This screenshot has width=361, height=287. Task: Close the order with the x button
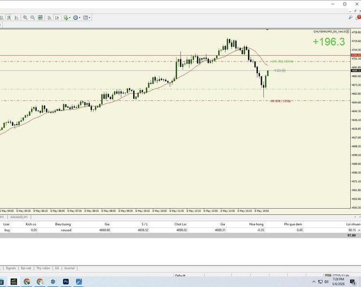click(x=359, y=230)
